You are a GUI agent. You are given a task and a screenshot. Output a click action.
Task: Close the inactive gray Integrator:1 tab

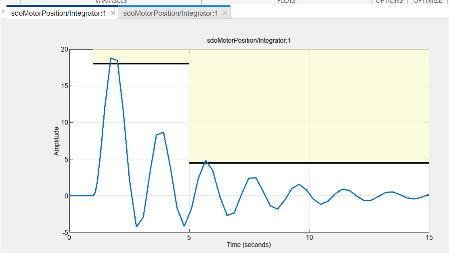(x=225, y=13)
